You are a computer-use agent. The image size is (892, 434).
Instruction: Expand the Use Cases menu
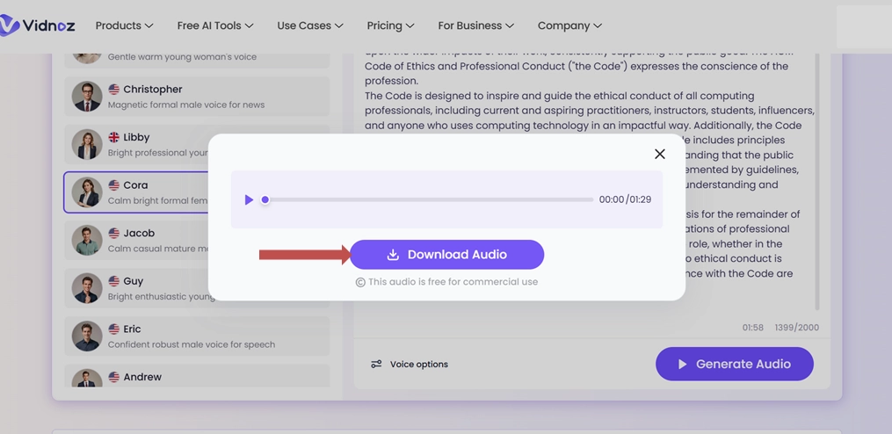pyautogui.click(x=309, y=25)
